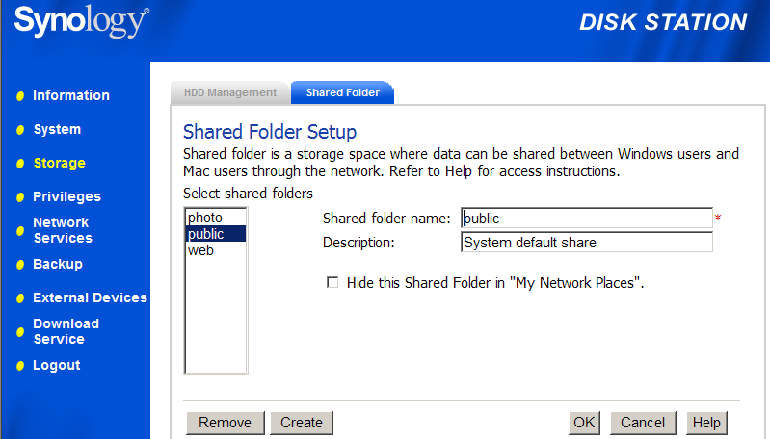
Task: Click Logout in the sidebar
Action: pos(56,365)
